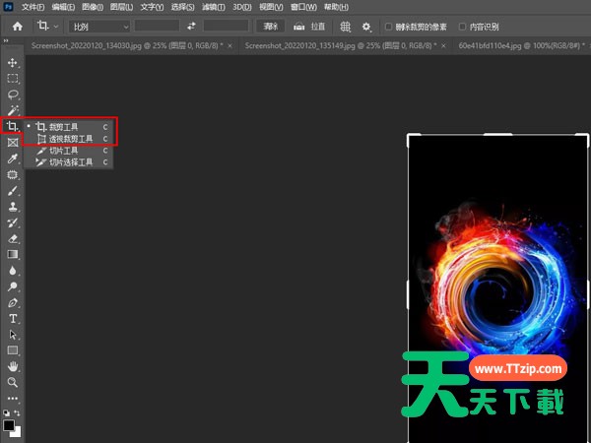Image resolution: width=591 pixels, height=443 pixels.
Task: Open crop overlay grid options
Action: (345, 27)
